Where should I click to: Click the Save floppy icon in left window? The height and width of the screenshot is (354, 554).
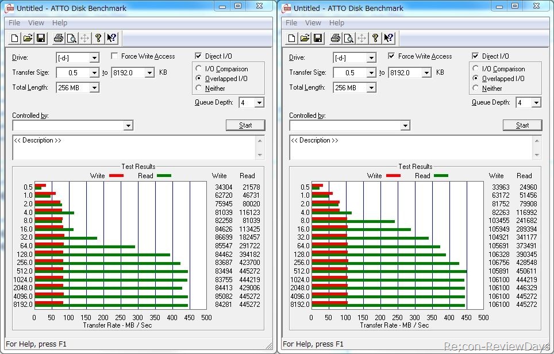click(40, 38)
